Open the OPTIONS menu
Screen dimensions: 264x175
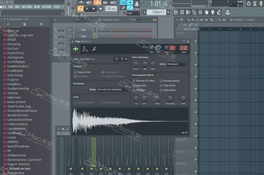pyautogui.click(x=47, y=7)
